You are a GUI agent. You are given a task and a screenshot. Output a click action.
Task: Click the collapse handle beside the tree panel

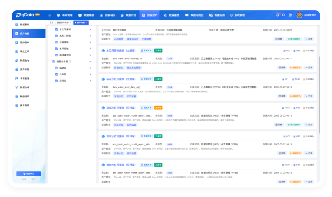[x=98, y=130]
